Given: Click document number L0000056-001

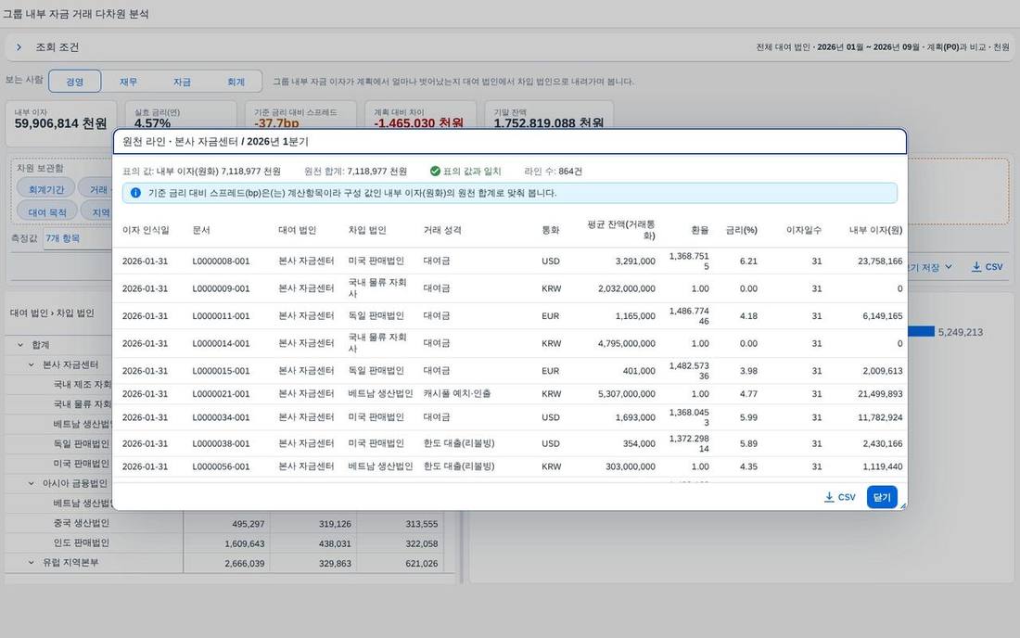Looking at the screenshot, I should (222, 466).
